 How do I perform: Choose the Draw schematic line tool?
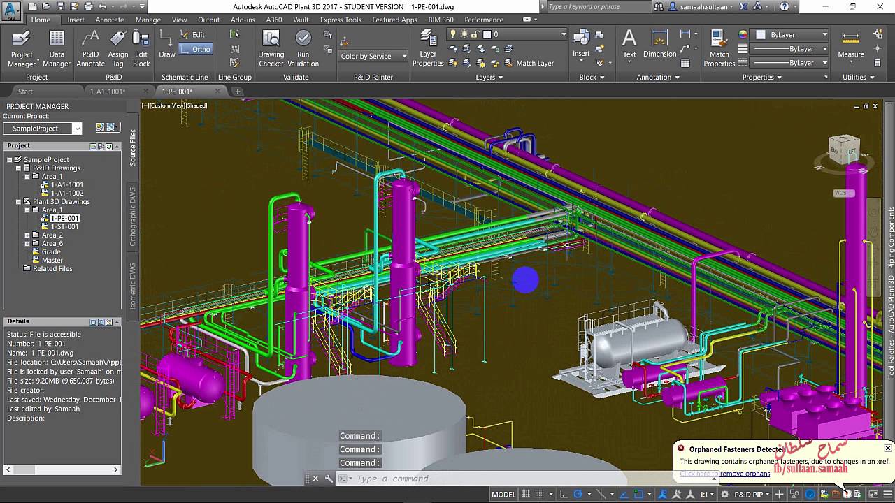click(167, 44)
